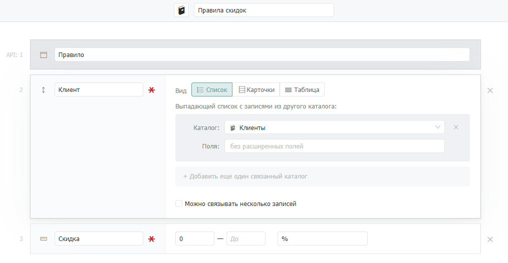Click the number field icon beside Скидка
The width and height of the screenshot is (508, 263).
pos(44,238)
